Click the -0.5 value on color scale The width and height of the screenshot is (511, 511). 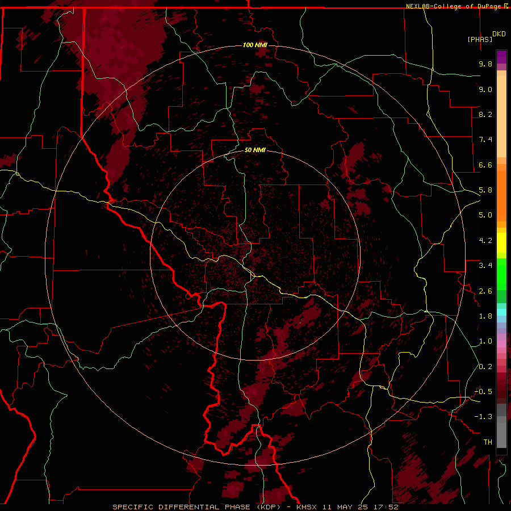point(484,392)
